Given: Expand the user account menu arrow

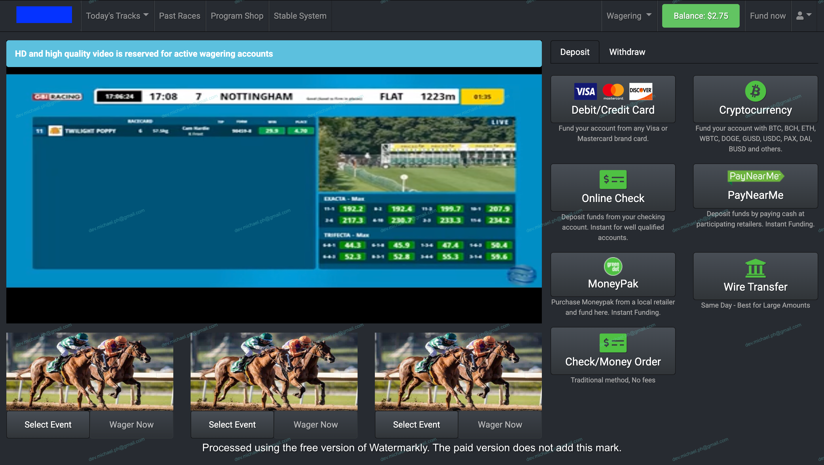Looking at the screenshot, I should click(x=809, y=15).
